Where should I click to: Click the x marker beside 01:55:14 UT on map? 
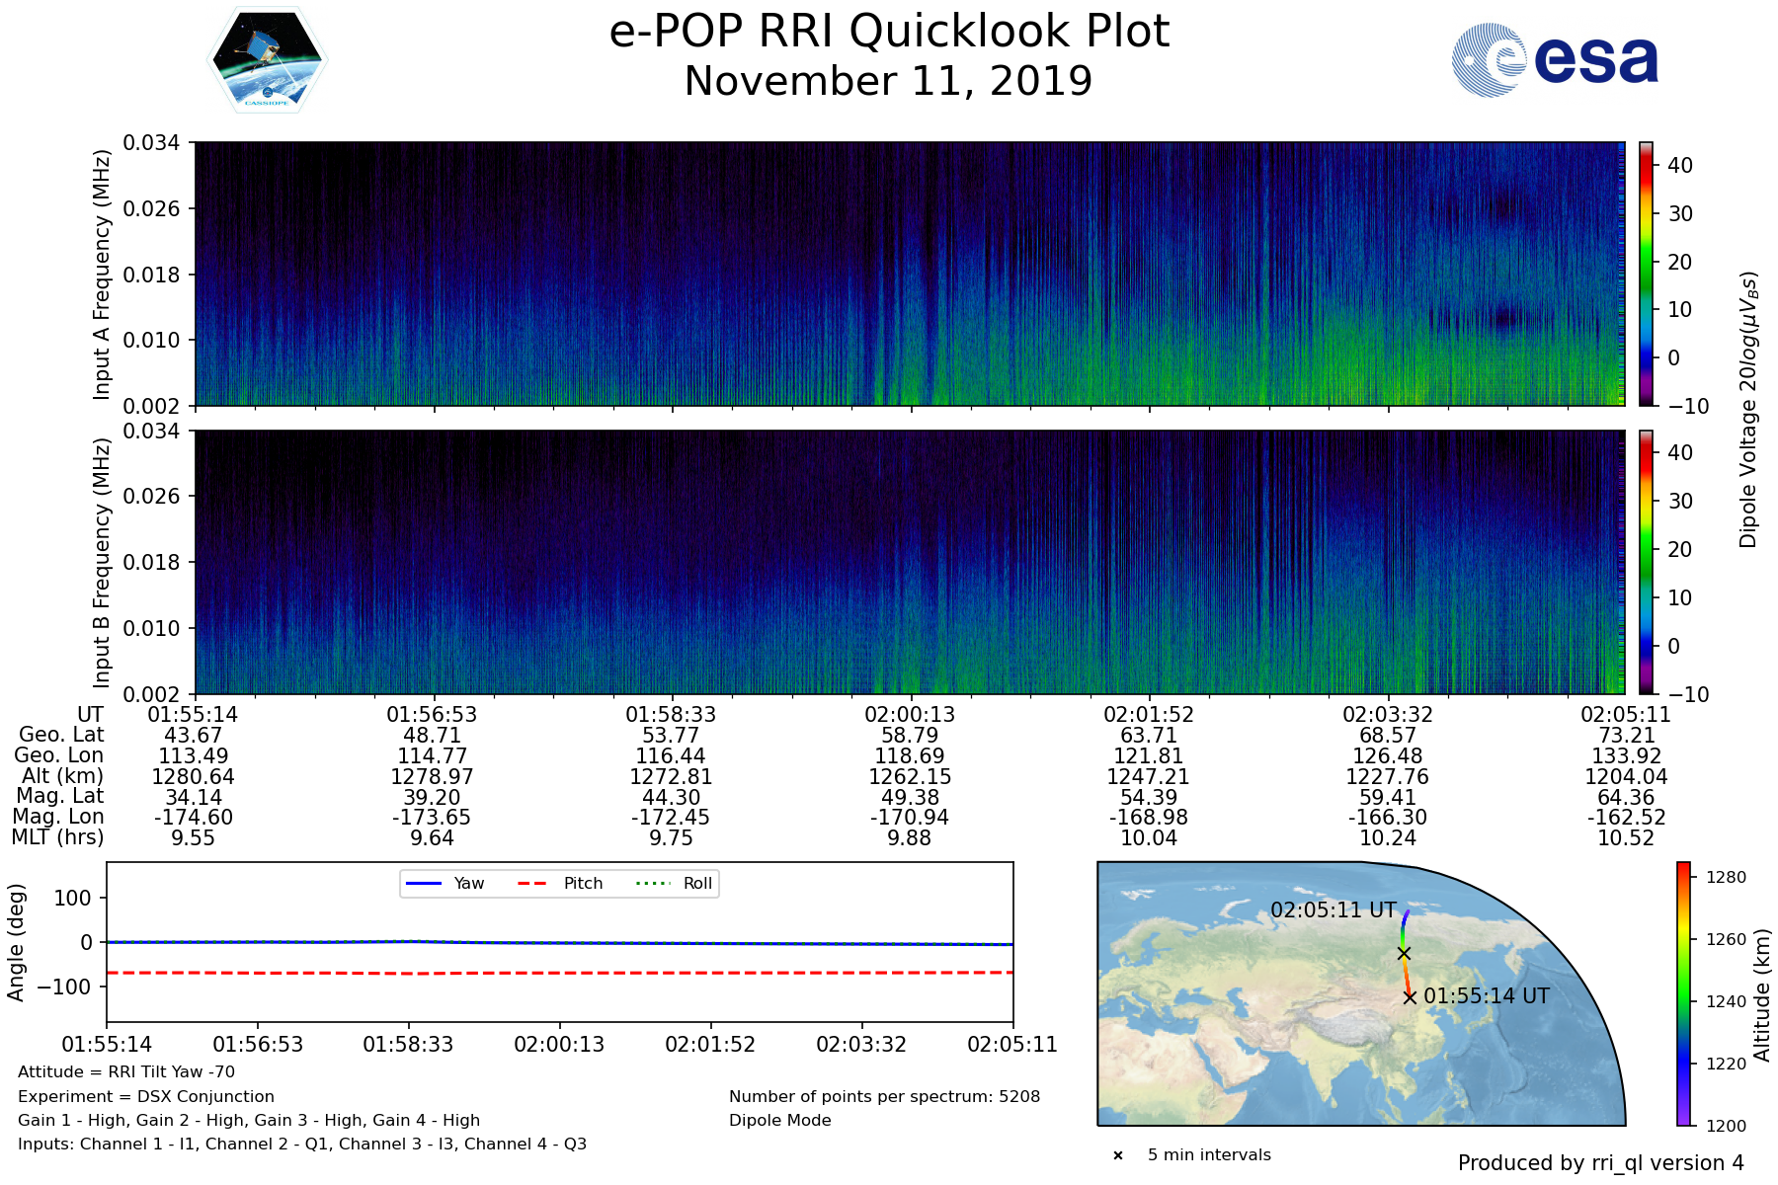1410,997
